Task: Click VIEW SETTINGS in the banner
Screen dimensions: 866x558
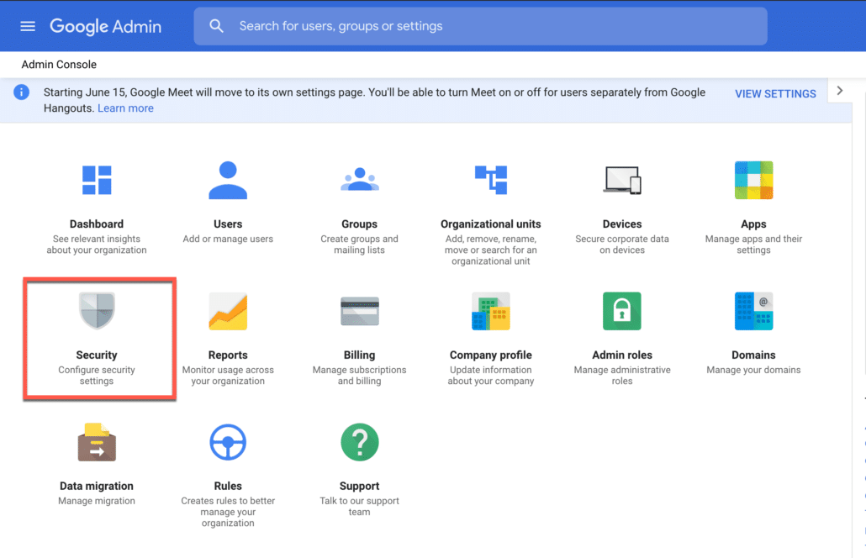Action: click(775, 94)
